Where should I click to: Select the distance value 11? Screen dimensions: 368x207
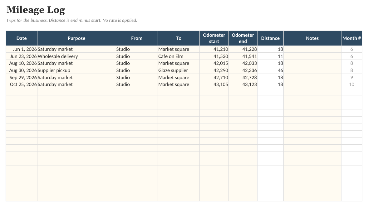click(x=270, y=56)
